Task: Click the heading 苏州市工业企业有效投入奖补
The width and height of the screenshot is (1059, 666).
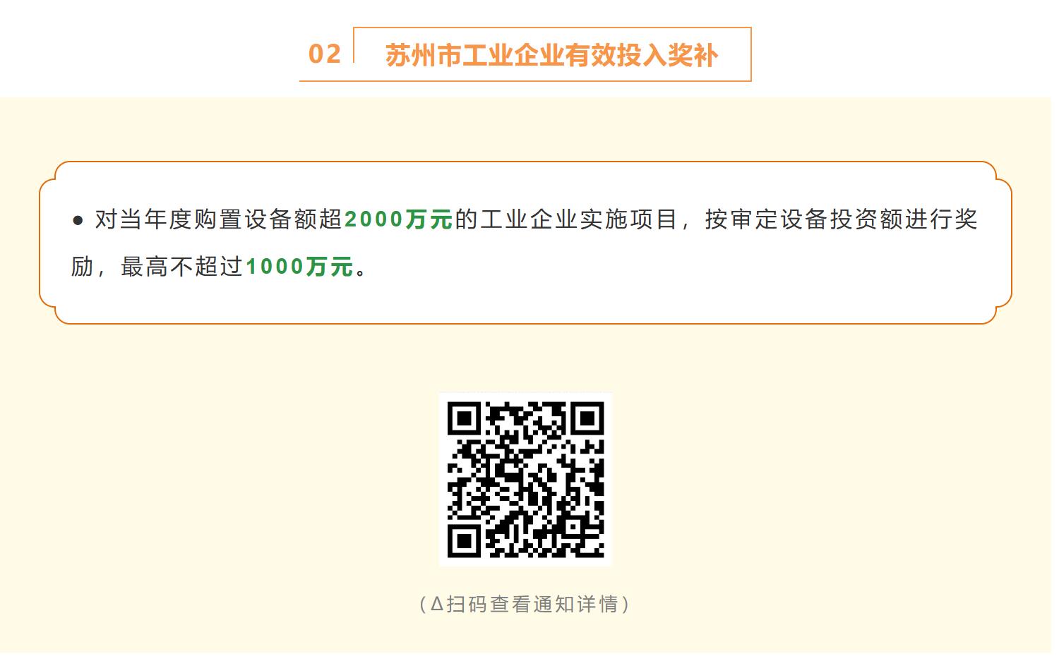Action: click(551, 55)
